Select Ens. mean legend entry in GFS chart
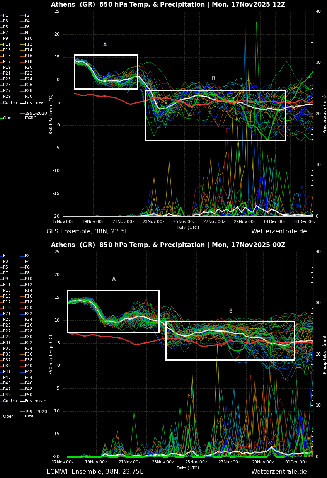This screenshot has width=327, height=478. click(x=35, y=103)
